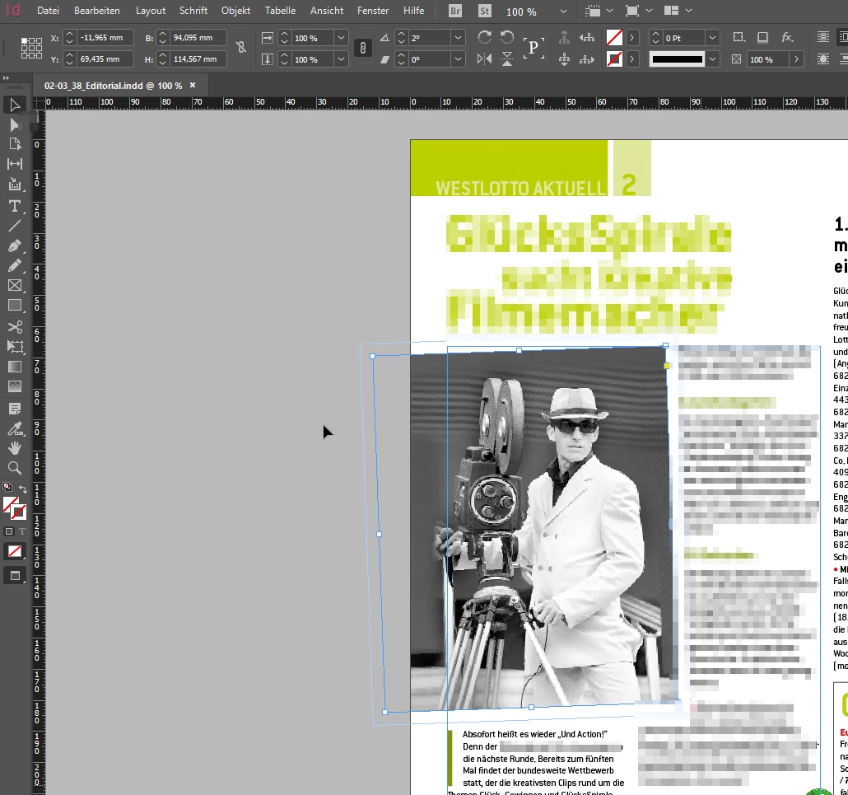The height and width of the screenshot is (795, 848).
Task: Open the stroke weight 0 Pt dropdown
Action: click(712, 38)
